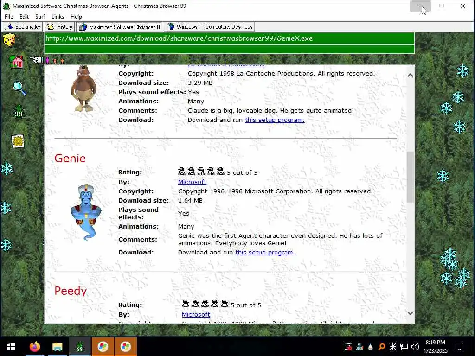Screen dimensions: 475x356
Task: Switch to the Bookmarks tab
Action: 22,26
